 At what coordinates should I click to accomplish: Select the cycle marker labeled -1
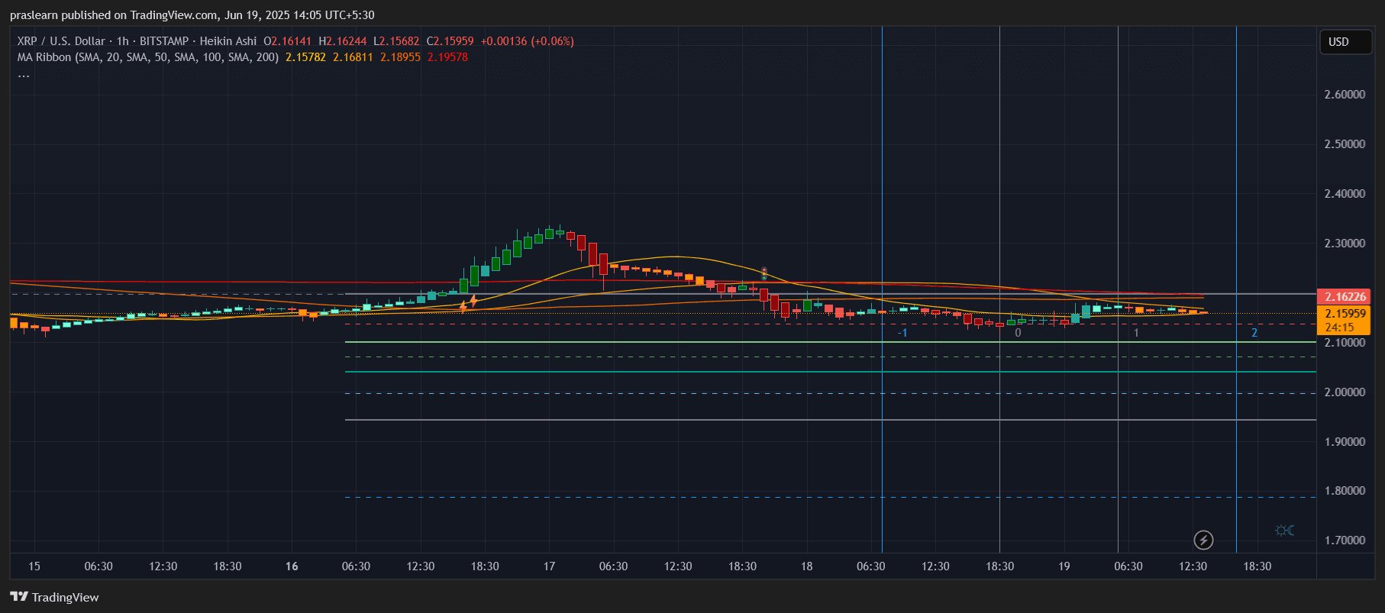tap(902, 333)
